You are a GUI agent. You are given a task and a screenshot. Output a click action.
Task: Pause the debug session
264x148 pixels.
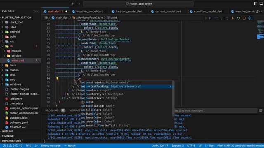[x=210, y=18]
